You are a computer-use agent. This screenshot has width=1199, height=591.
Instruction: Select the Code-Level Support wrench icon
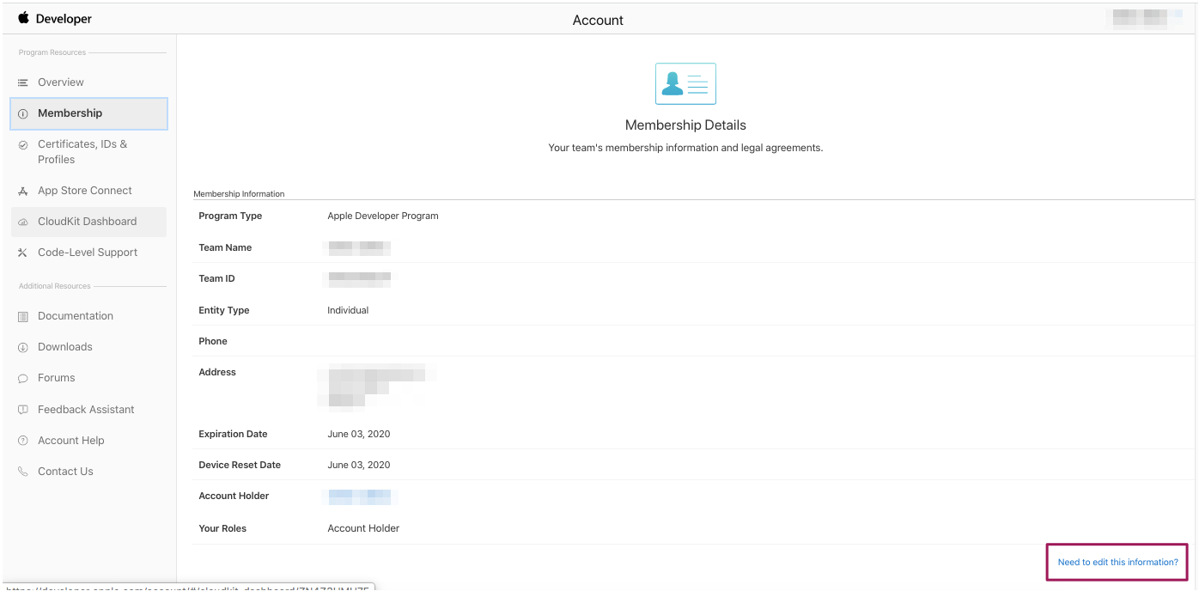pos(21,252)
